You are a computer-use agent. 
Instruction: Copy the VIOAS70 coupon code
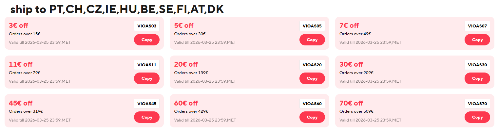click(477, 117)
